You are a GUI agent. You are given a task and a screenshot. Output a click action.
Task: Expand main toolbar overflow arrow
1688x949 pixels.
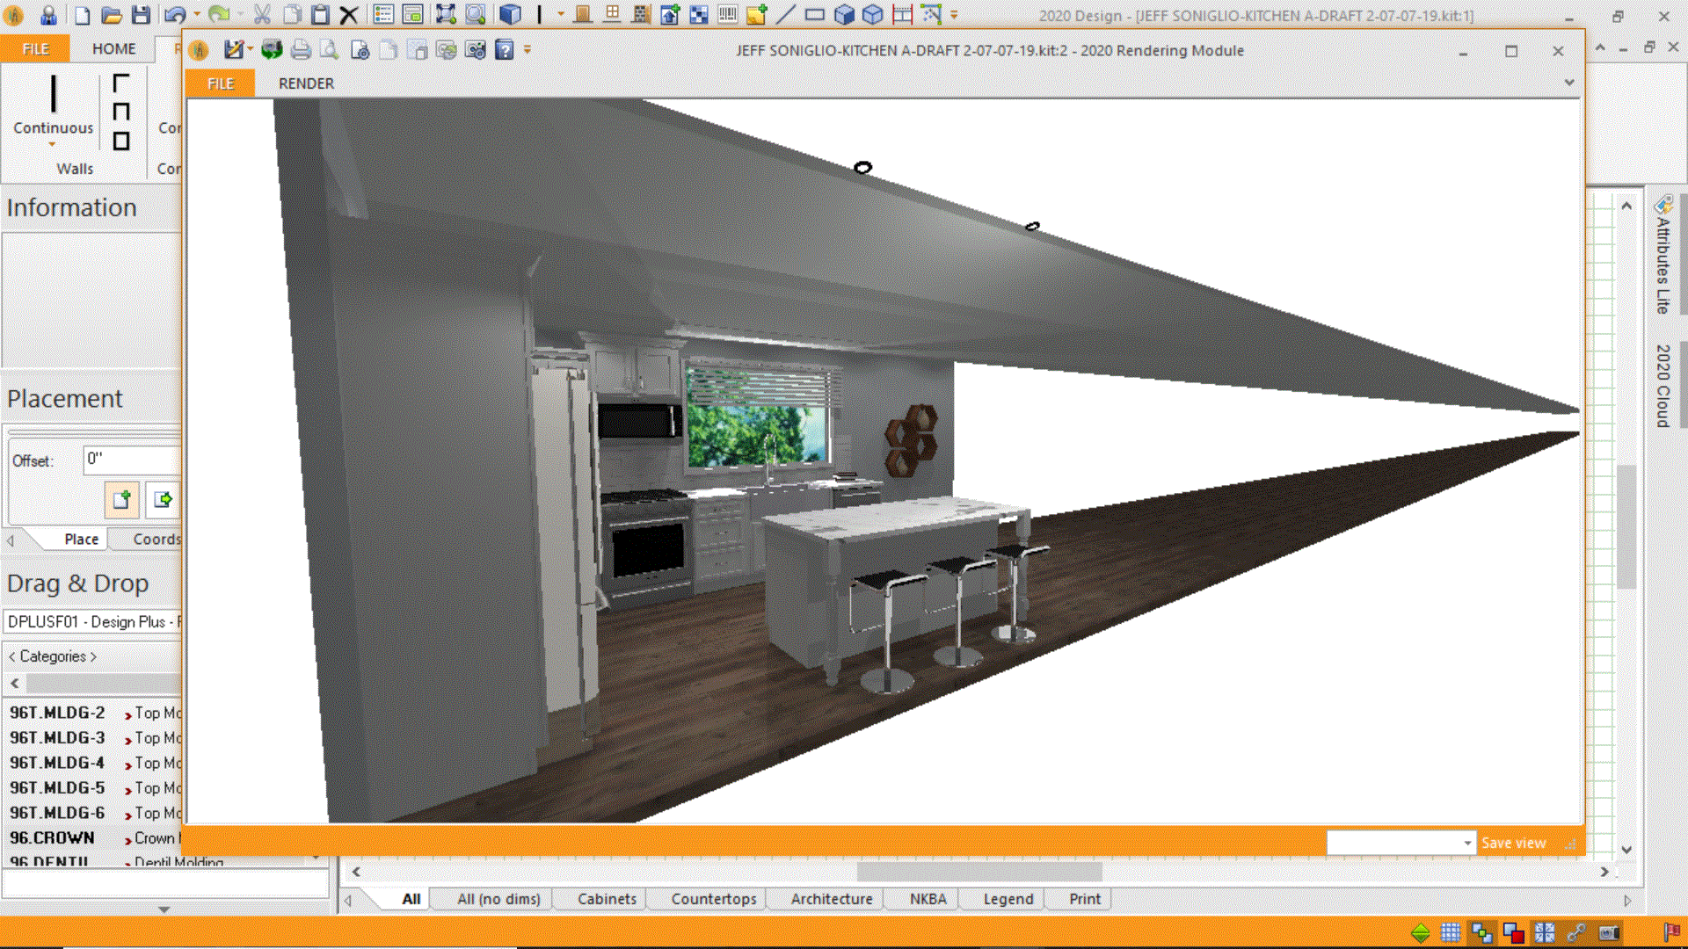point(954,15)
